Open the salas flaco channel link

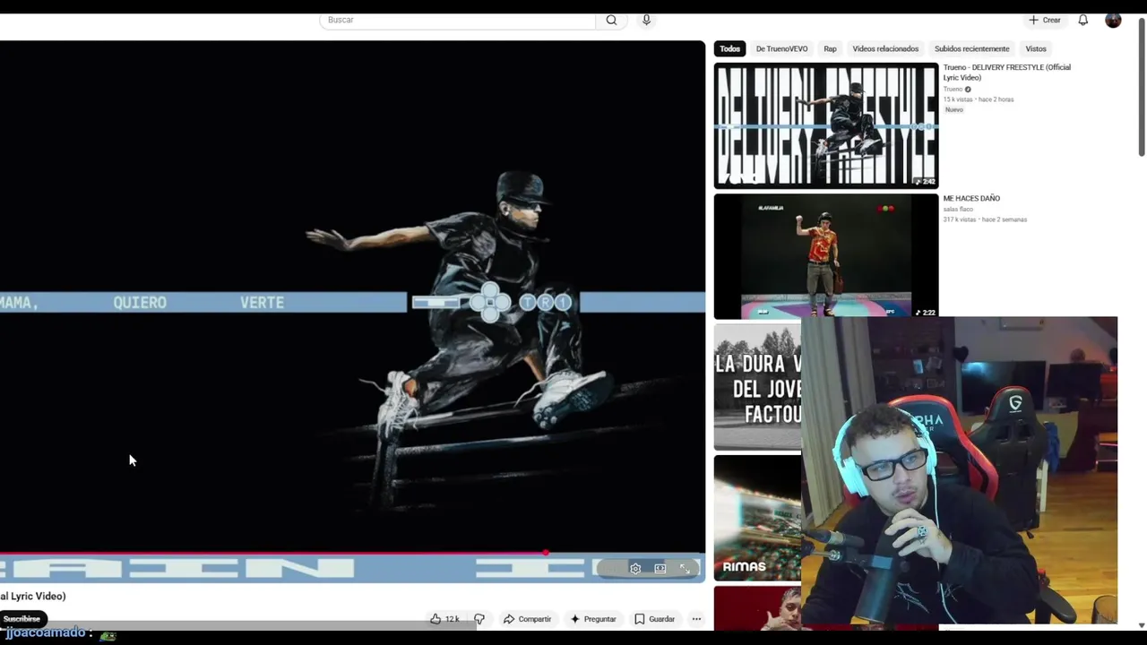click(x=958, y=210)
